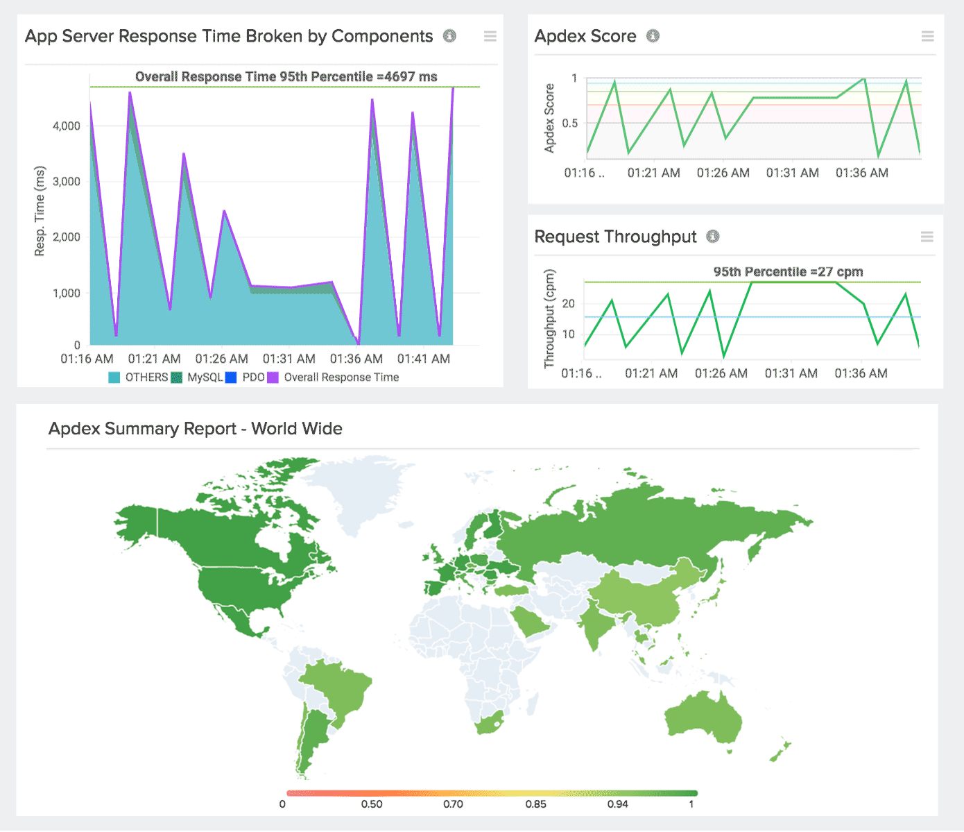
Task: Click the 95th Percentile =27 cpm label
Action: (788, 272)
